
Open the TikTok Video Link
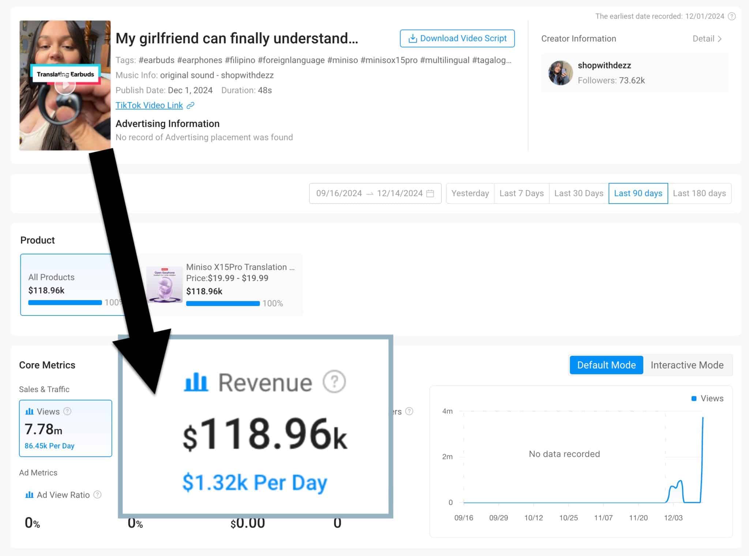click(149, 105)
